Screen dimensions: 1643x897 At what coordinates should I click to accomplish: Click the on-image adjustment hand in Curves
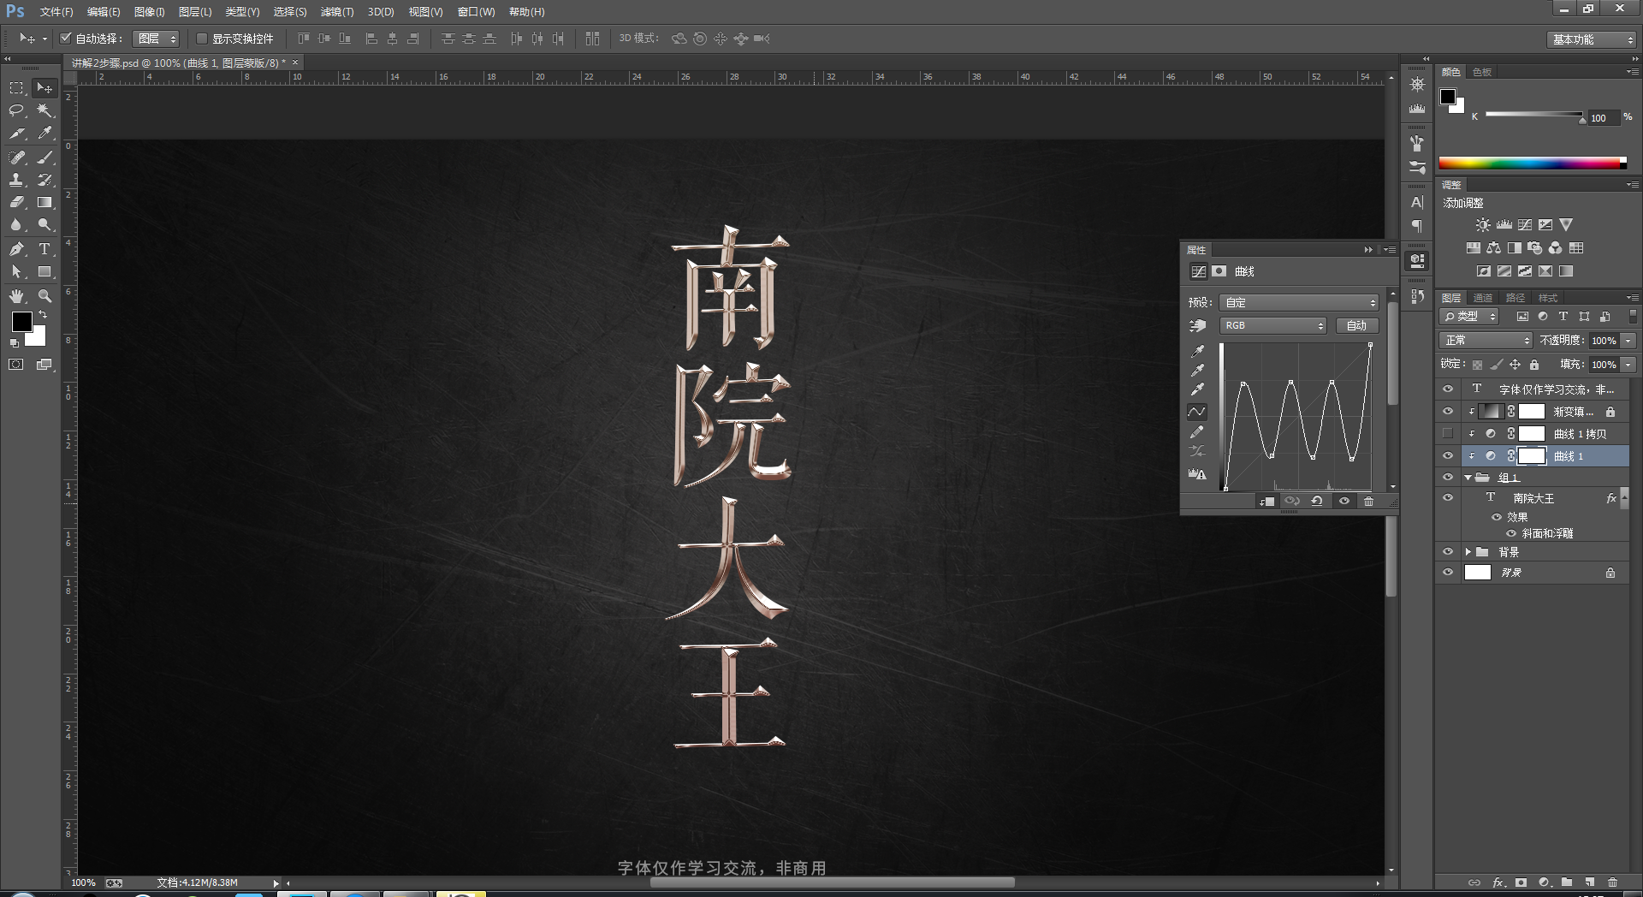(x=1197, y=325)
